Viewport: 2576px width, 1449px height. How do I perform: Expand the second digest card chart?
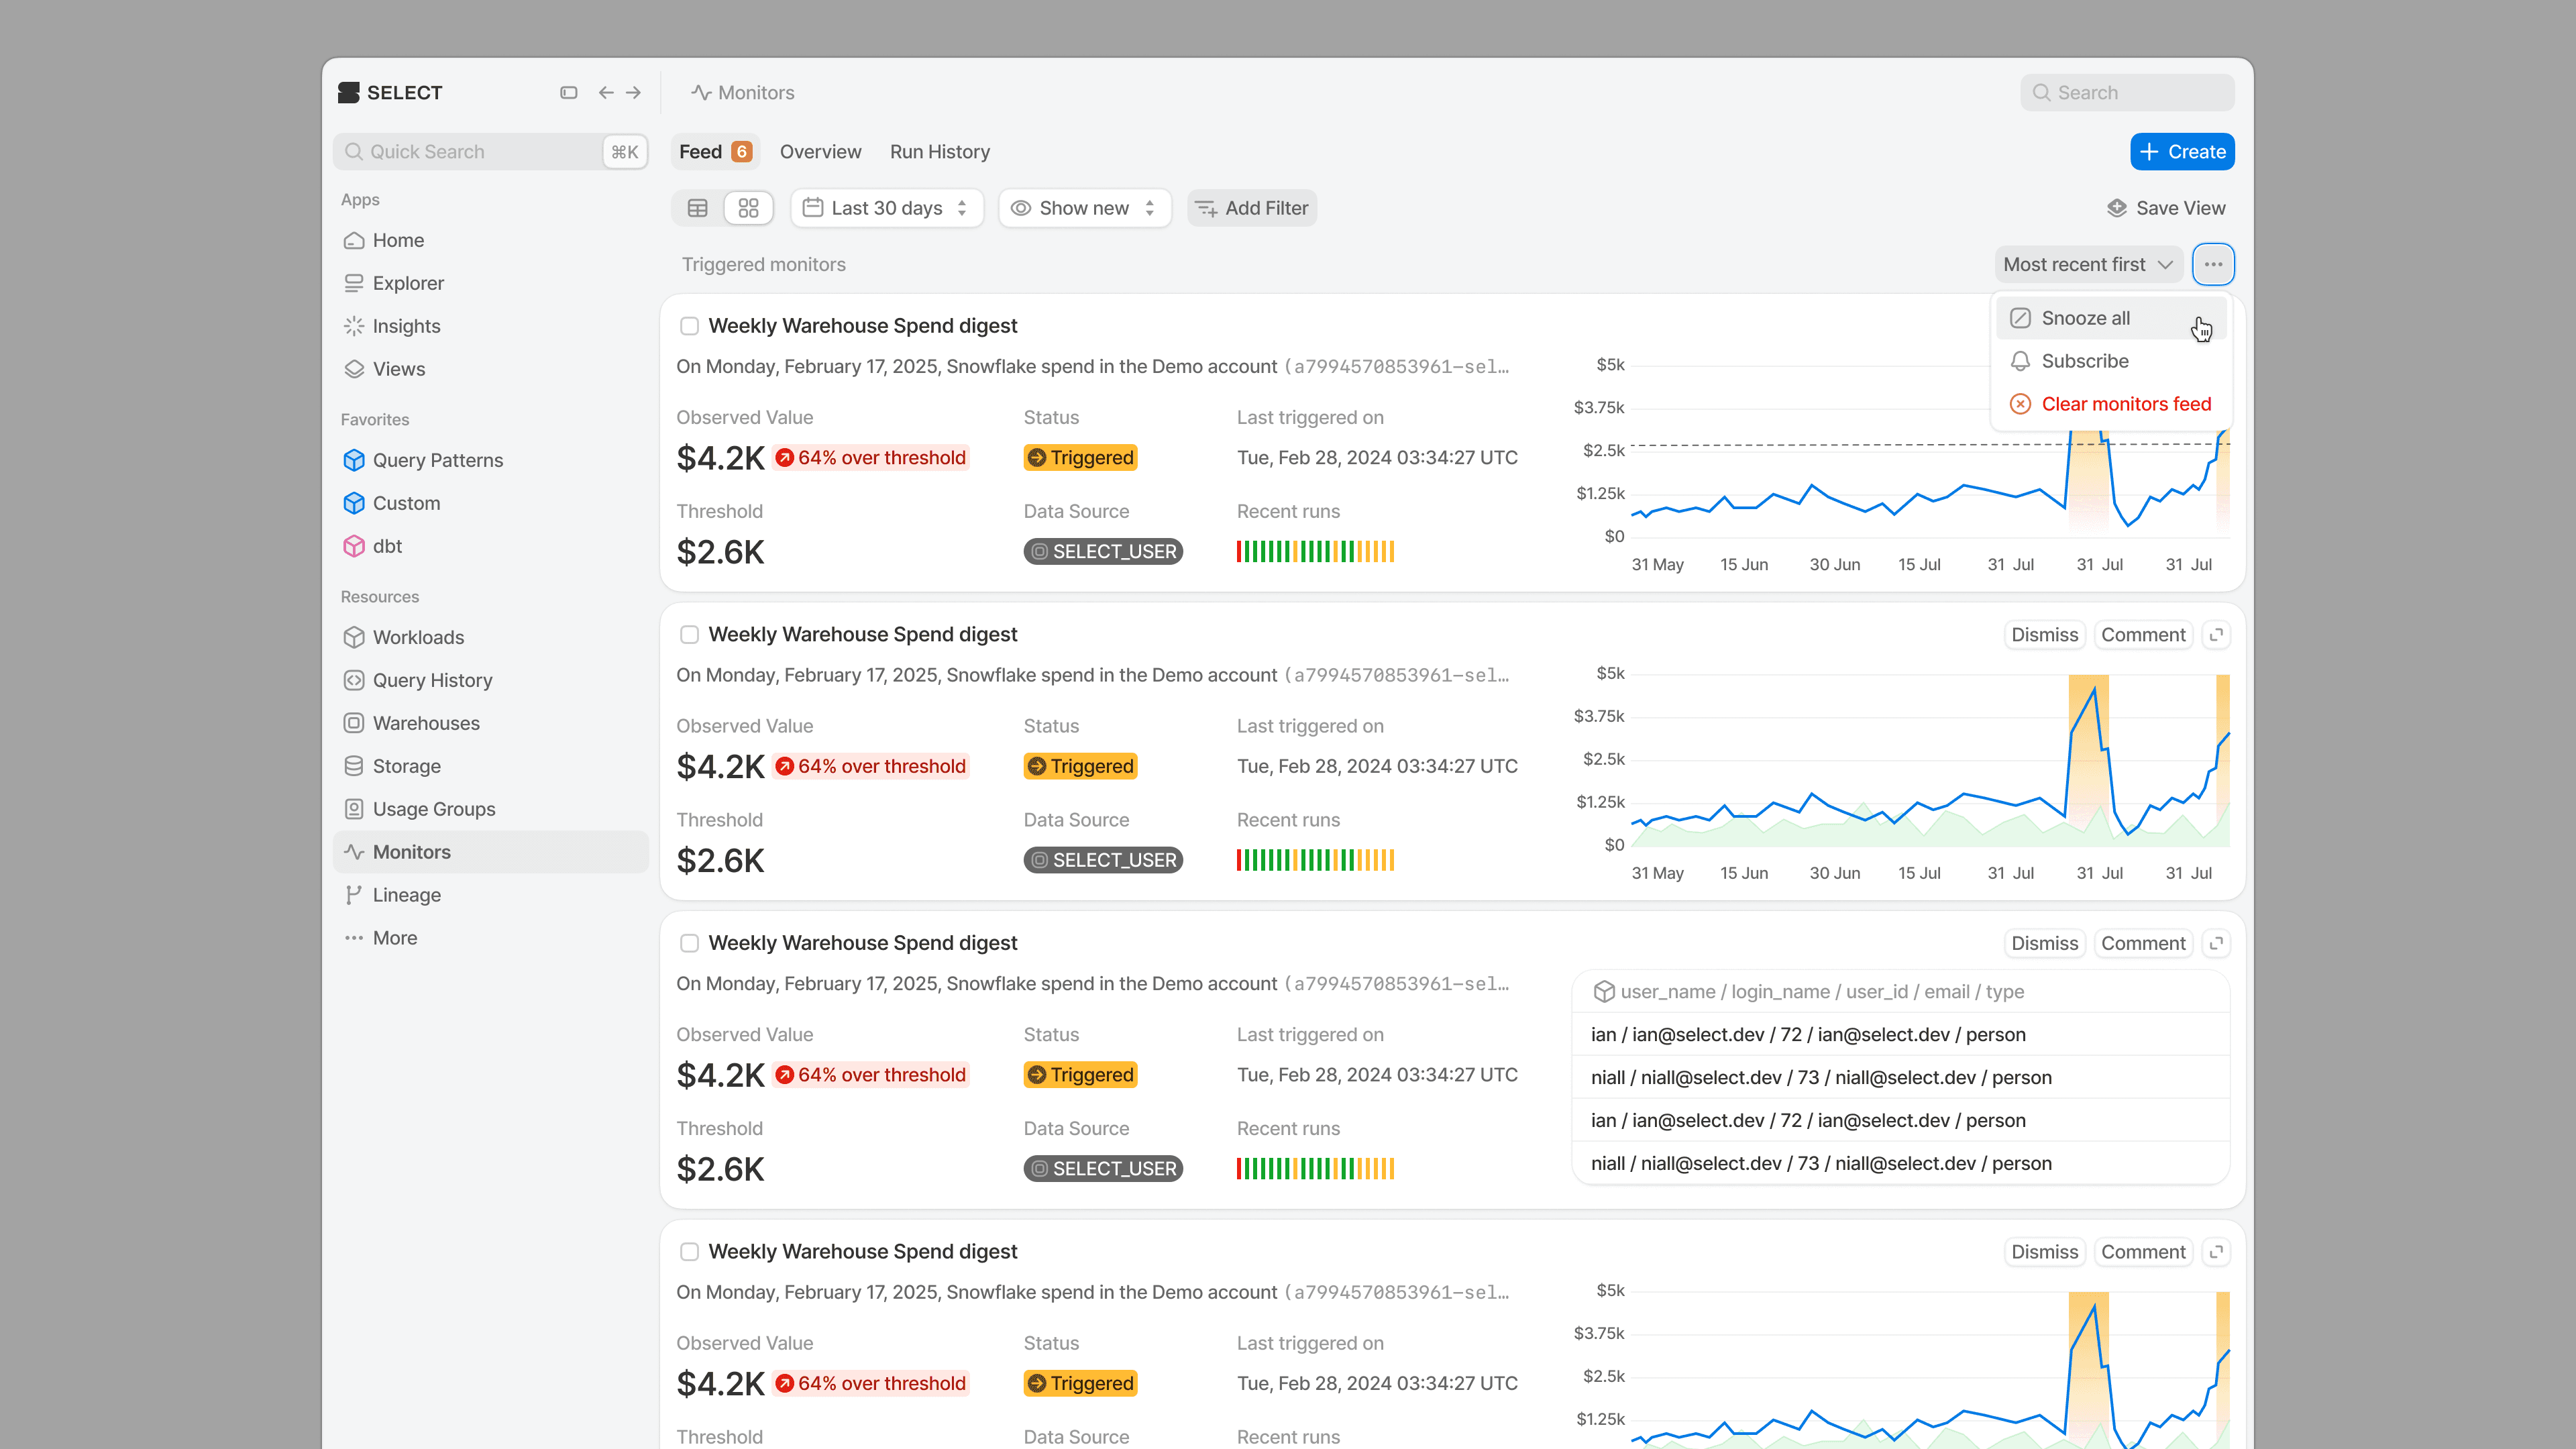[x=2216, y=635]
